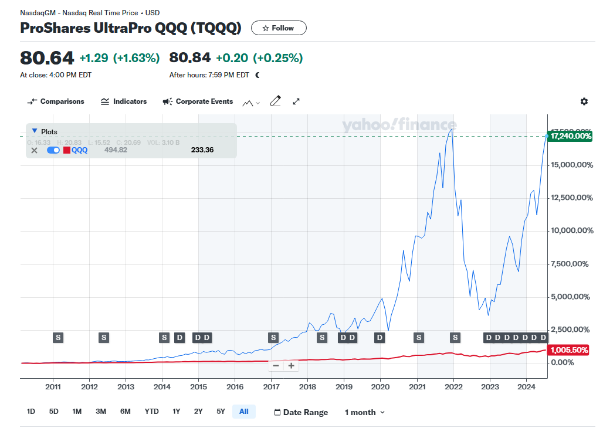The height and width of the screenshot is (428, 603).
Task: Zoom out with the minus button
Action: [x=276, y=366]
